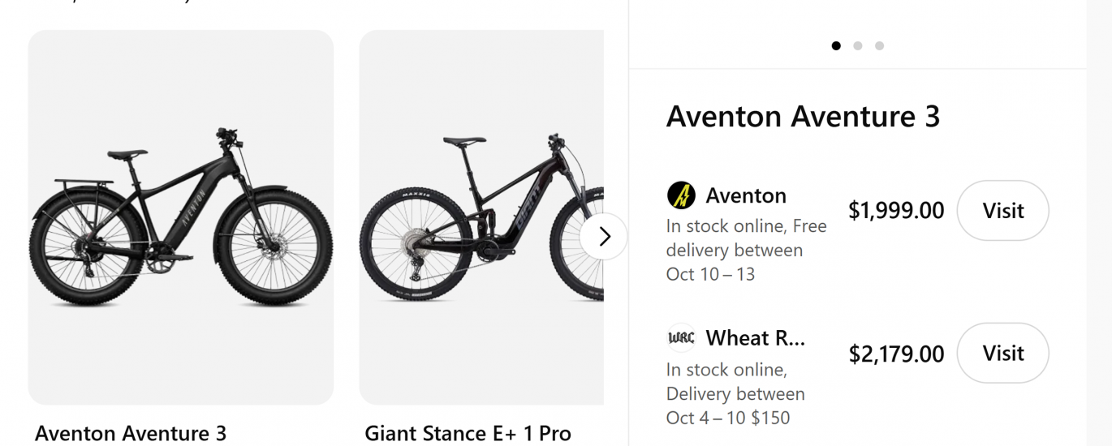Click the 'In stock online, Free' status text
1112x446 pixels.
tap(746, 226)
